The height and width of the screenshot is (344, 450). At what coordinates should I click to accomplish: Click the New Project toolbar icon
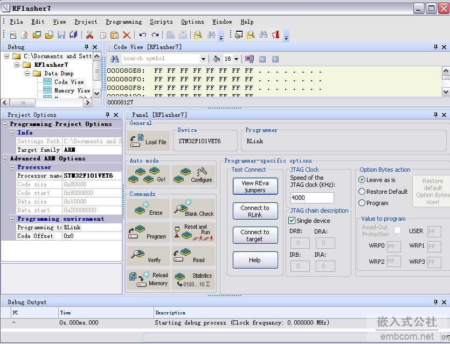[12, 35]
